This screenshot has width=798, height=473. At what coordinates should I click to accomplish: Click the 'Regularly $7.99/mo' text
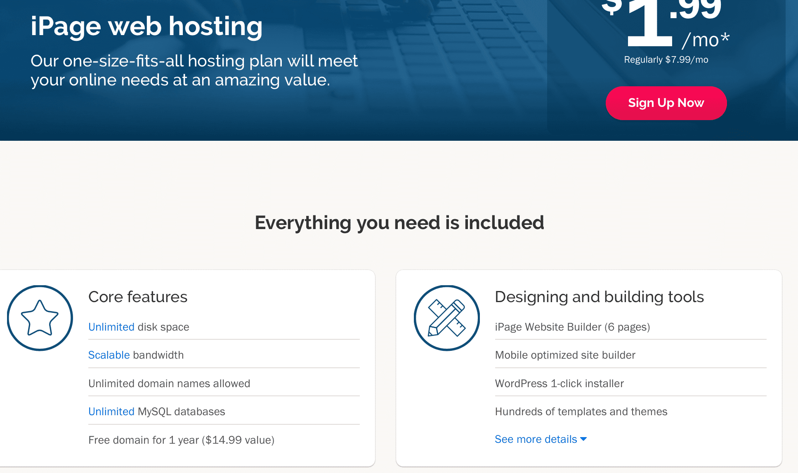point(666,60)
